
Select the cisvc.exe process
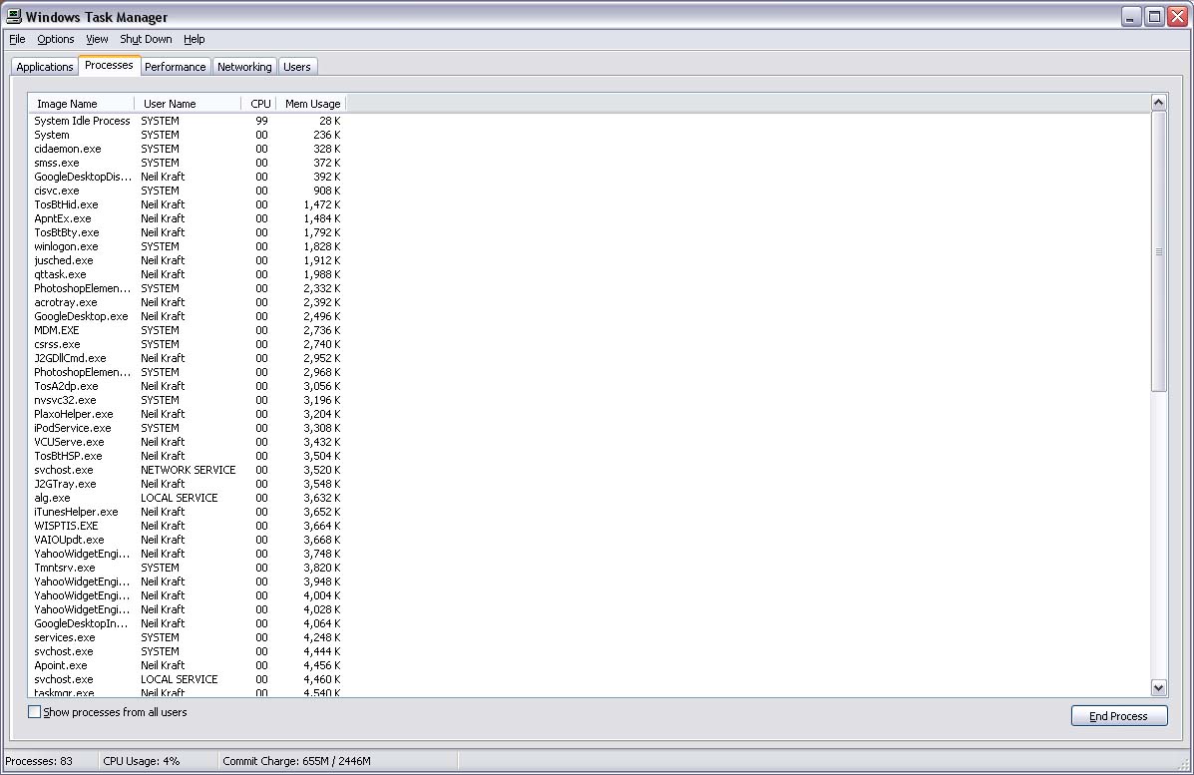188,191
